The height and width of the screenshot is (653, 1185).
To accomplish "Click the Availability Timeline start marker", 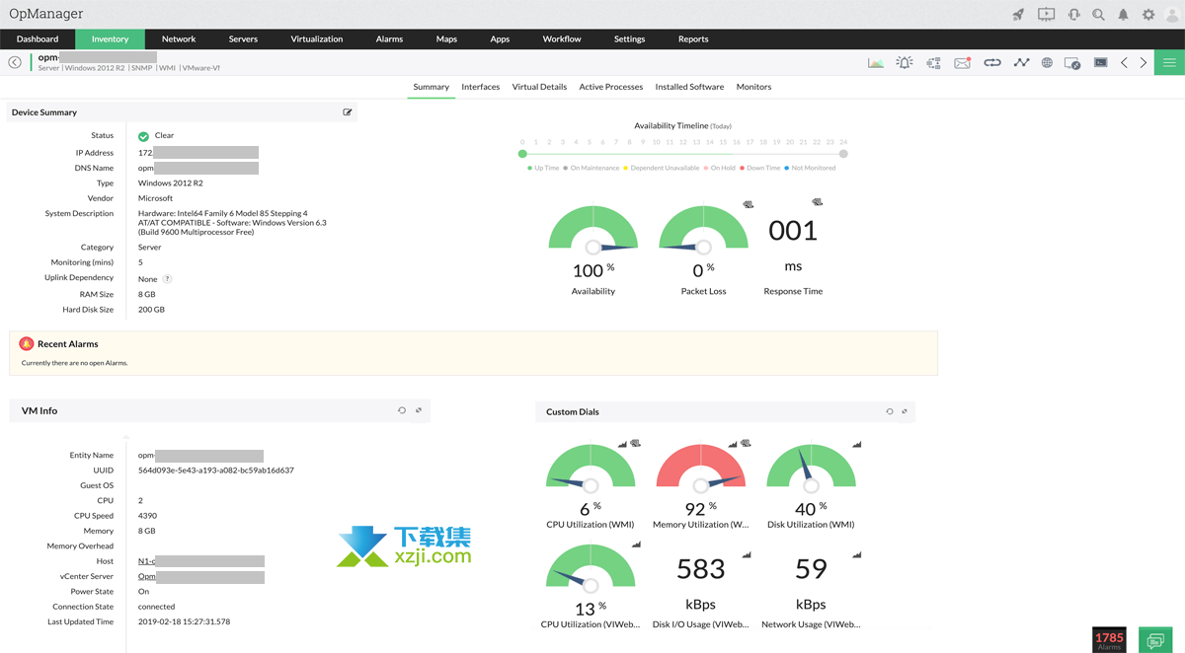I will (522, 154).
